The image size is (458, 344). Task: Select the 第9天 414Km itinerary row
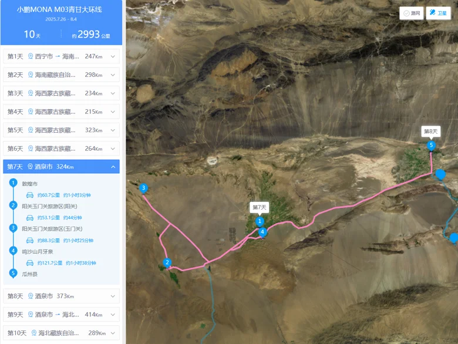click(x=61, y=315)
